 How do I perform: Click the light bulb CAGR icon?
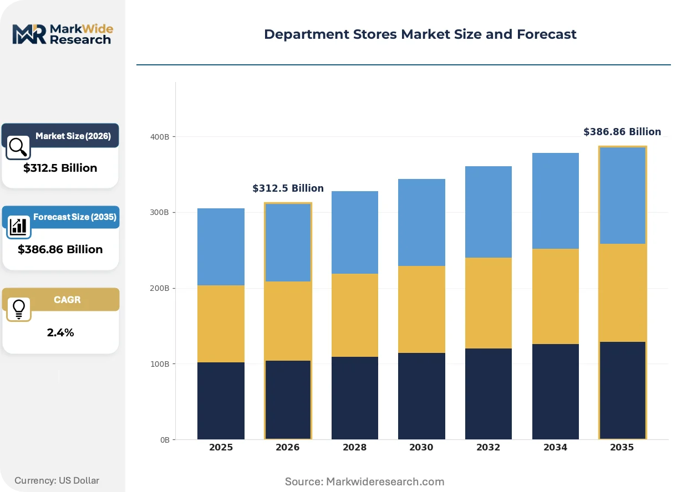tap(18, 309)
